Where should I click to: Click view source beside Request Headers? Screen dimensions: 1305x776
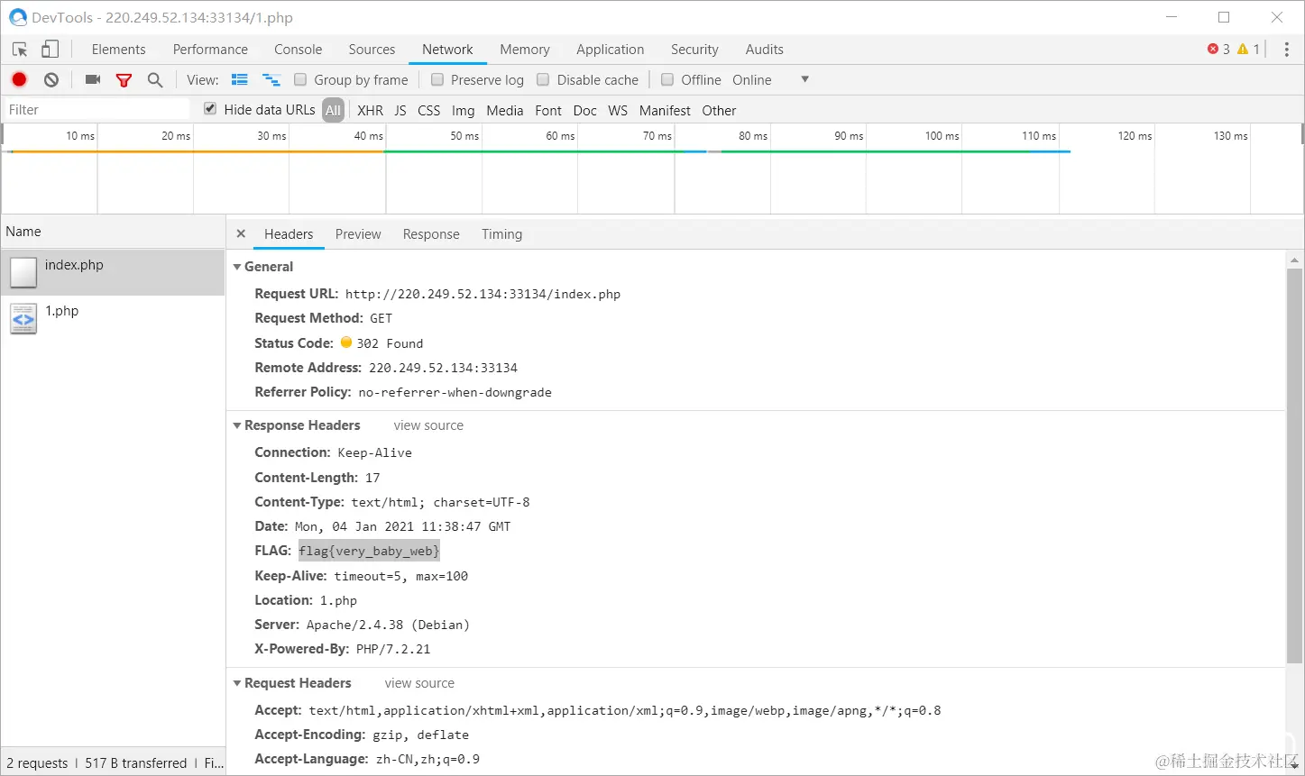[419, 683]
